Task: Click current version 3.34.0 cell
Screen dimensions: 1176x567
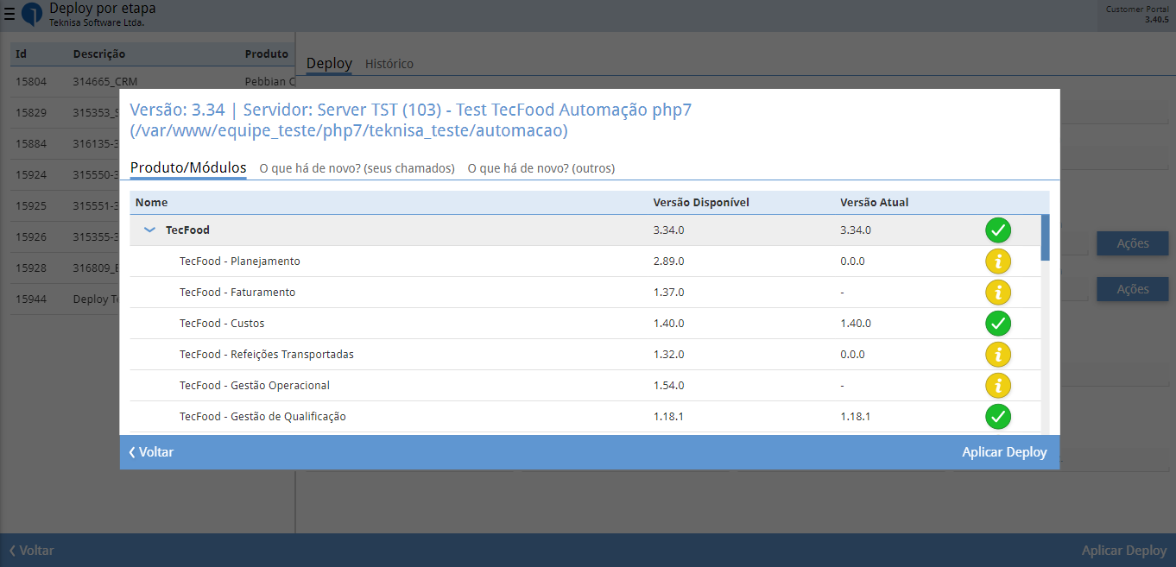Action: [856, 230]
